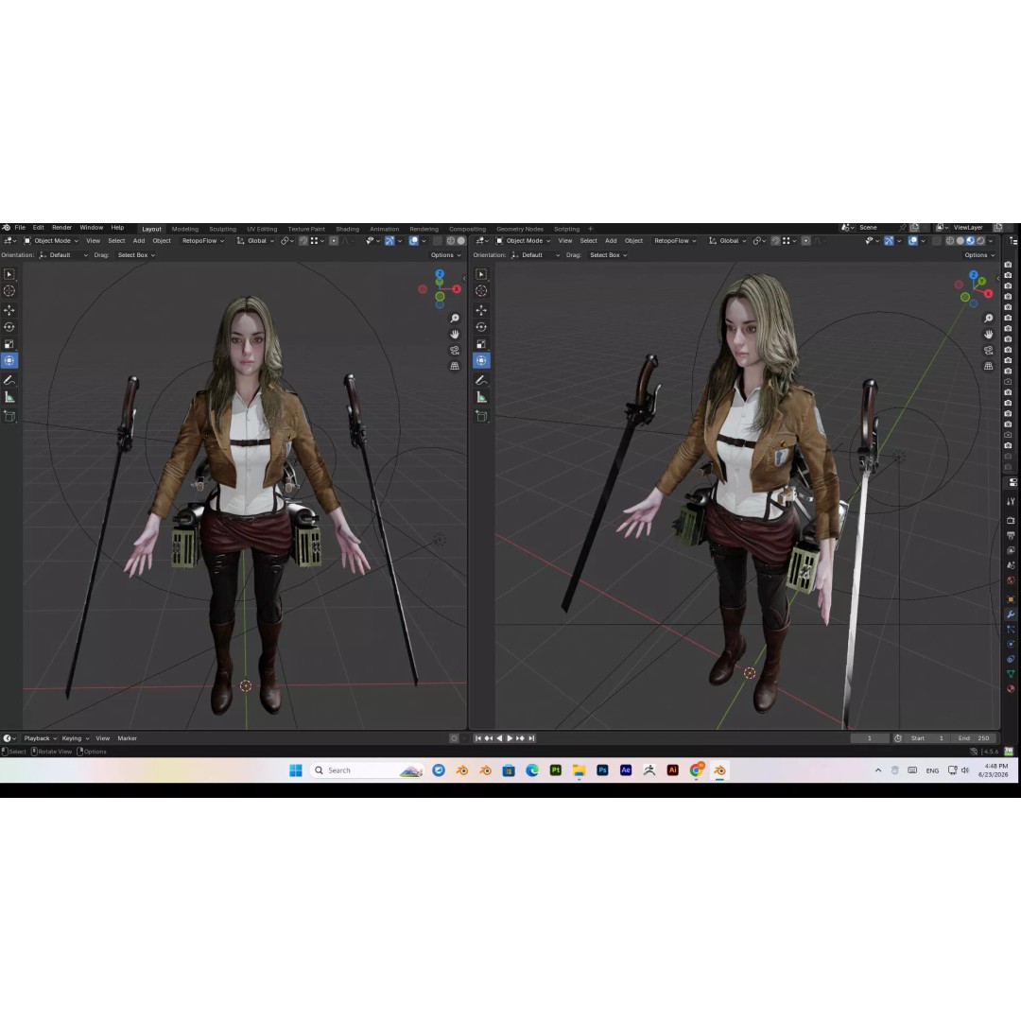Select the Measure tool in right viewport
This screenshot has height=1021, width=1021.
[x=482, y=397]
